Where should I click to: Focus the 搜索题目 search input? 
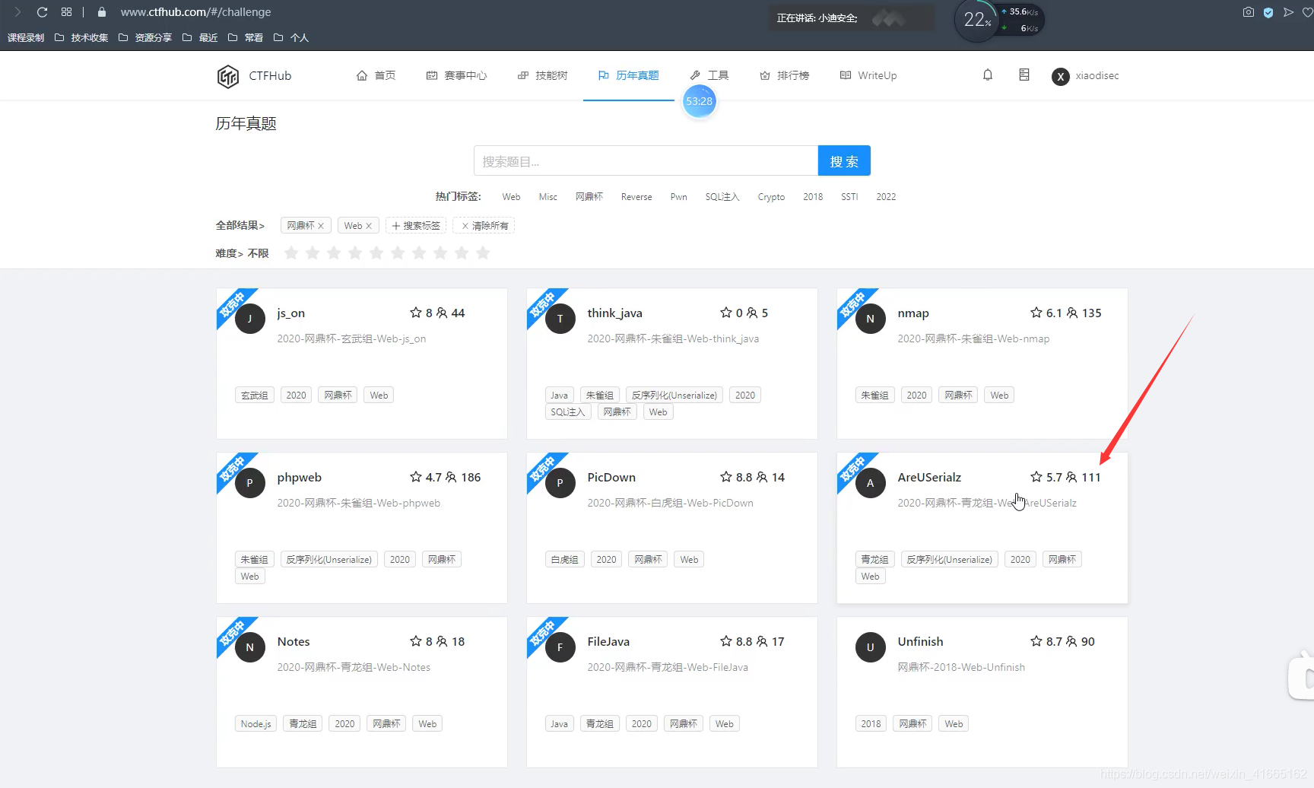[x=646, y=161]
